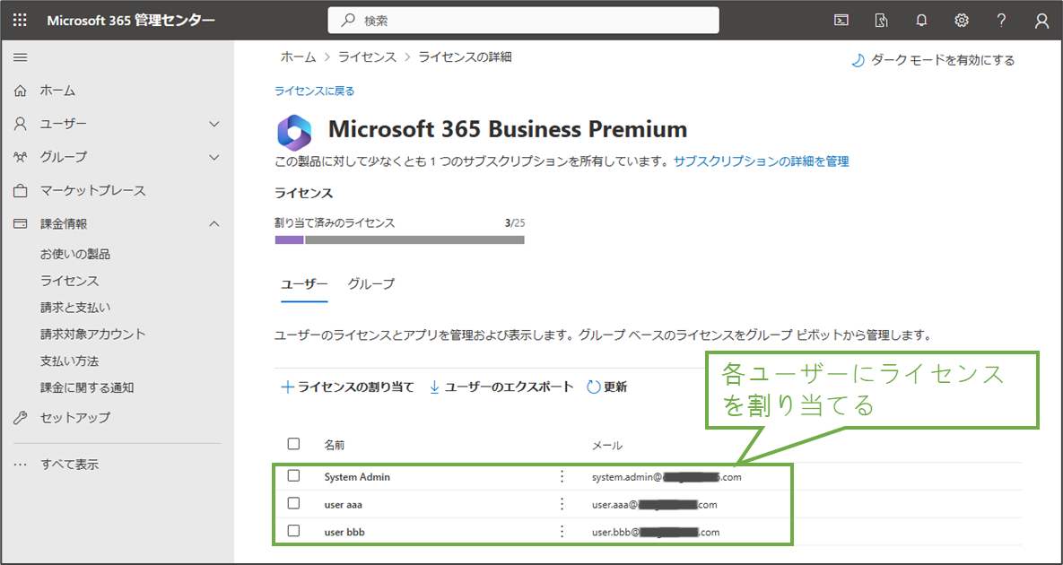Viewport: 1063px width, 565px height.
Task: Expand the グループ chevron in sidebar
Action: (214, 157)
